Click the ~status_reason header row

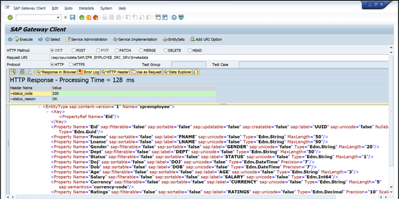pos(113,99)
